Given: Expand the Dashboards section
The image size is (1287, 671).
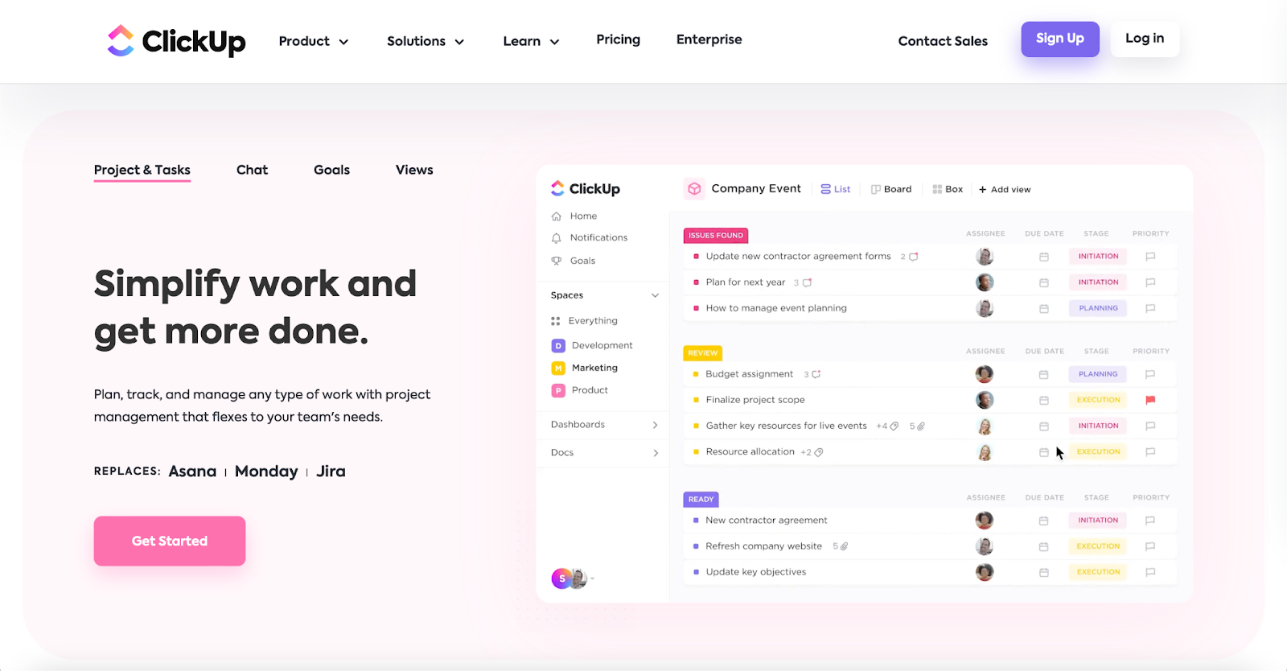Looking at the screenshot, I should [656, 425].
